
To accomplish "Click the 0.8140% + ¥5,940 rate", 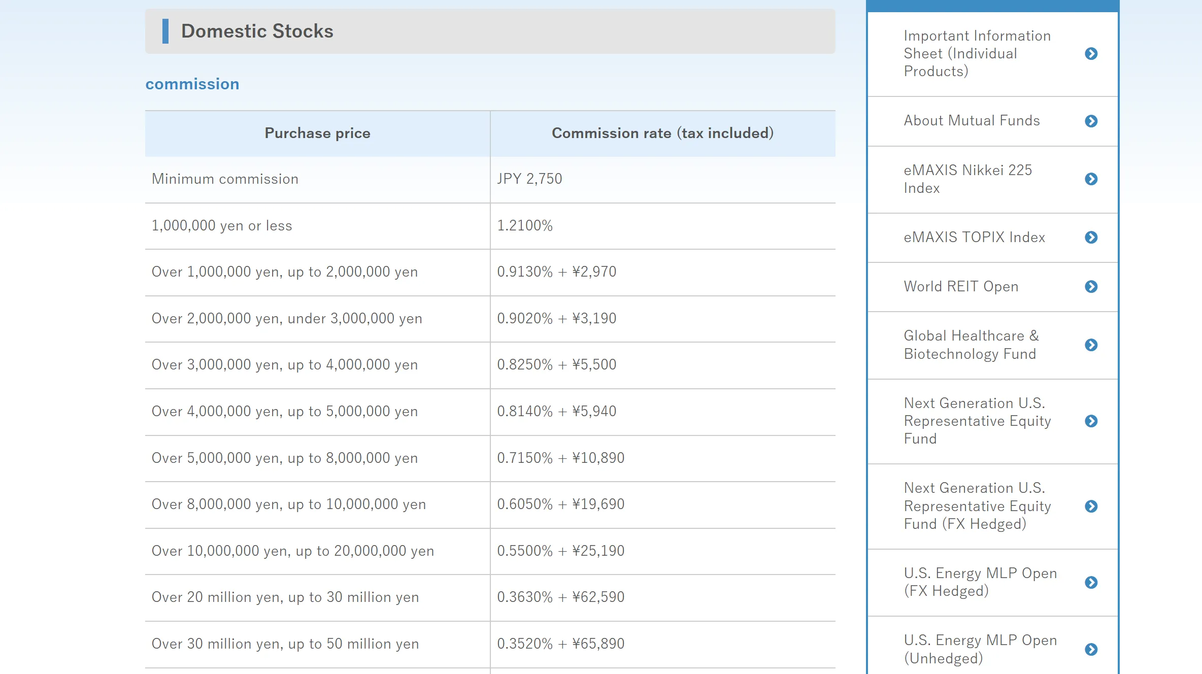I will [x=556, y=412].
